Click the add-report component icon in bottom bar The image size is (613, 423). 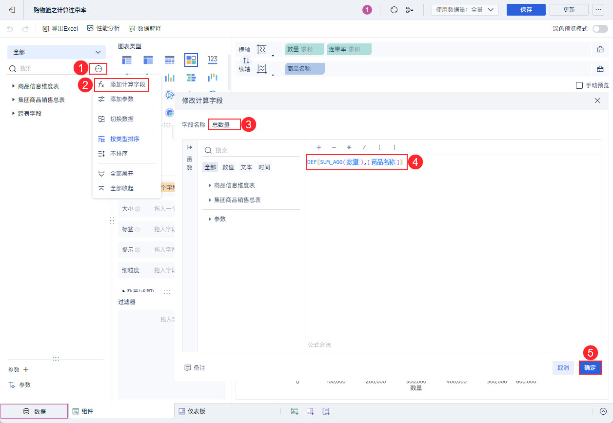pyautogui.click(x=326, y=411)
